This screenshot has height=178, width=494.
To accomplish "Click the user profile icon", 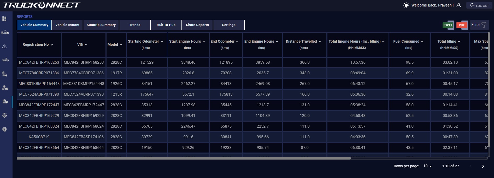I will tap(458, 5).
